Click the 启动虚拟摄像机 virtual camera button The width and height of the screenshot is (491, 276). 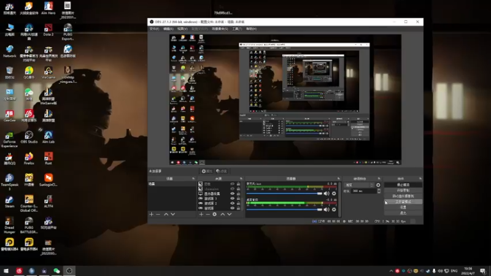click(x=403, y=196)
